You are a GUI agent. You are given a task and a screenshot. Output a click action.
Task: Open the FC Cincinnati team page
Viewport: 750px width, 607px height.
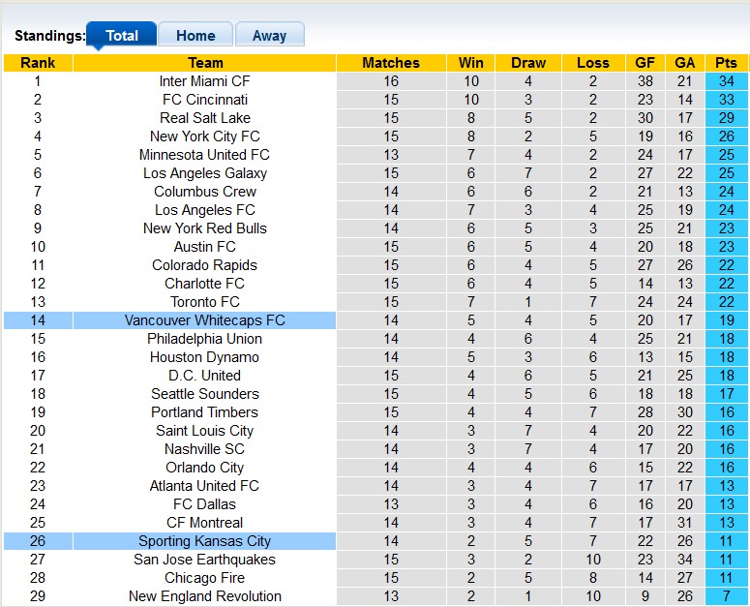tap(205, 100)
